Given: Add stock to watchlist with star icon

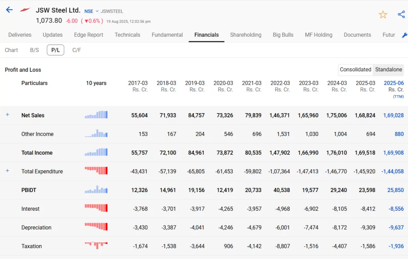Looking at the screenshot, I should (383, 14).
